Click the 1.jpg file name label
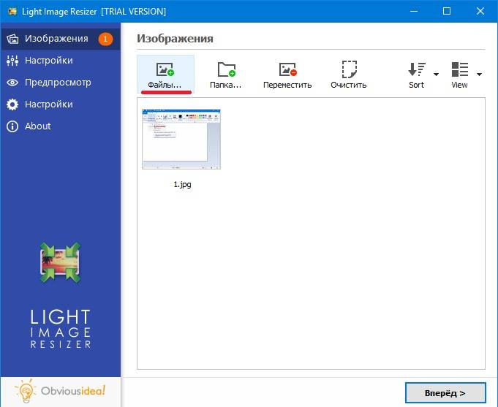498x407 pixels. tap(182, 185)
